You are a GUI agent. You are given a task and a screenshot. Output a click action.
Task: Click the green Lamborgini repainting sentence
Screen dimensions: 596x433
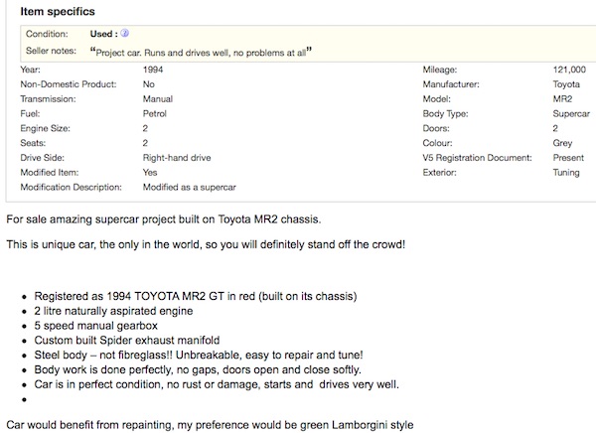pyautogui.click(x=210, y=425)
